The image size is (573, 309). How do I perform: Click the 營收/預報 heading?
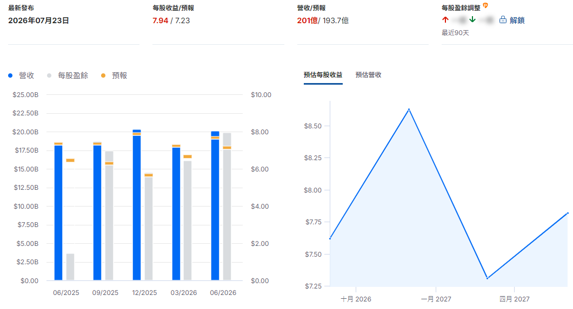[311, 8]
